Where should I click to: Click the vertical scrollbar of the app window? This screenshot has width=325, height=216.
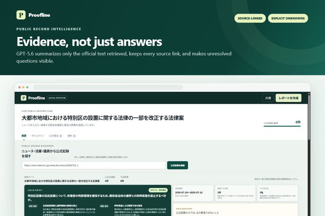(x=309, y=118)
